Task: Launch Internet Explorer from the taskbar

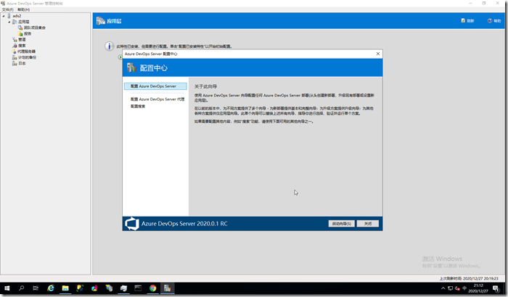Action: coord(51,288)
